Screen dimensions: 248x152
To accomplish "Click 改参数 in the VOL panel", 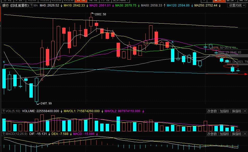I will (212, 111).
